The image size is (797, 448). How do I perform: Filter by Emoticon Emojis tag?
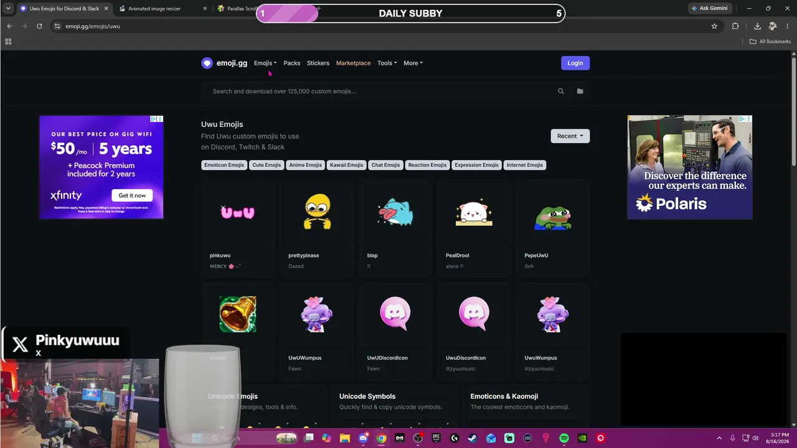[224, 165]
